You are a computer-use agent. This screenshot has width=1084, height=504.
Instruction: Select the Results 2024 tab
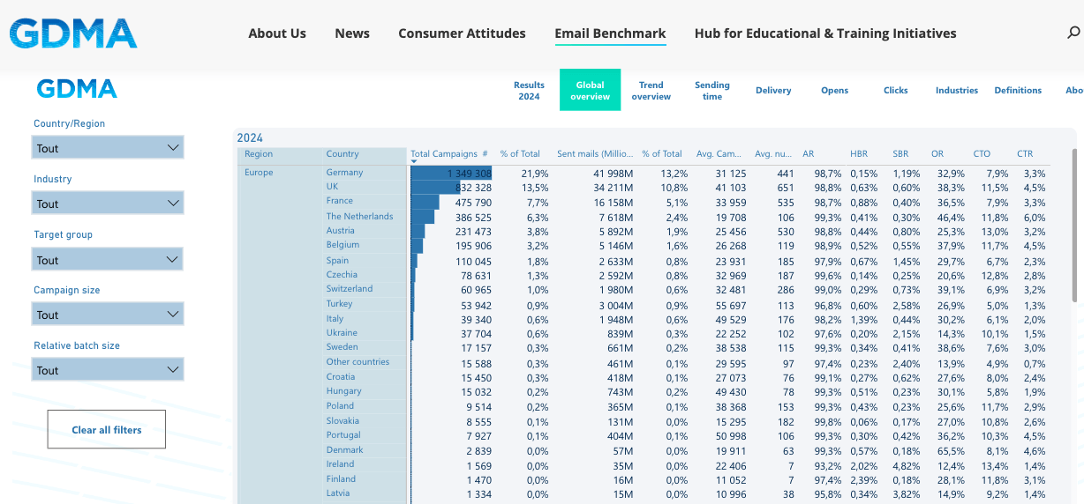click(529, 91)
